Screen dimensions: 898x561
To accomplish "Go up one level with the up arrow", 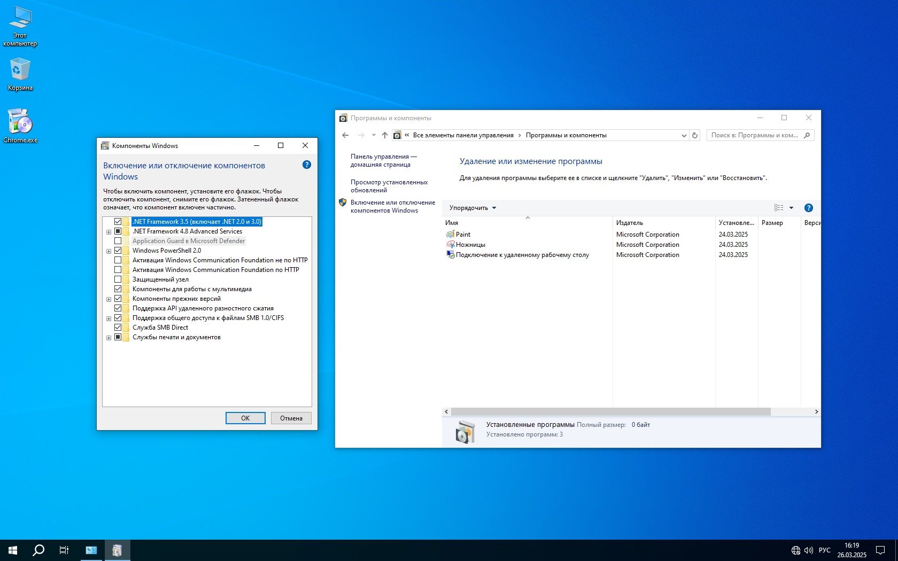I will tap(384, 135).
